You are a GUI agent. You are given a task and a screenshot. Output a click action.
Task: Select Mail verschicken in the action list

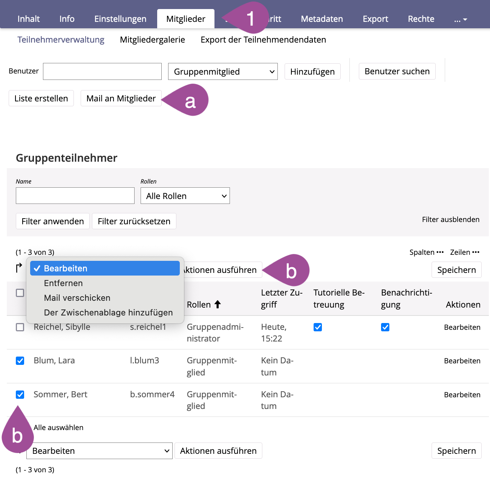pos(77,298)
